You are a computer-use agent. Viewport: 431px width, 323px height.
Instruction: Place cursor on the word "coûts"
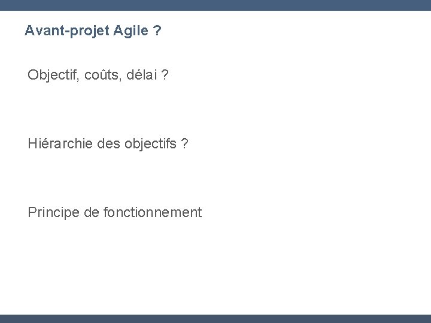pyautogui.click(x=103, y=75)
